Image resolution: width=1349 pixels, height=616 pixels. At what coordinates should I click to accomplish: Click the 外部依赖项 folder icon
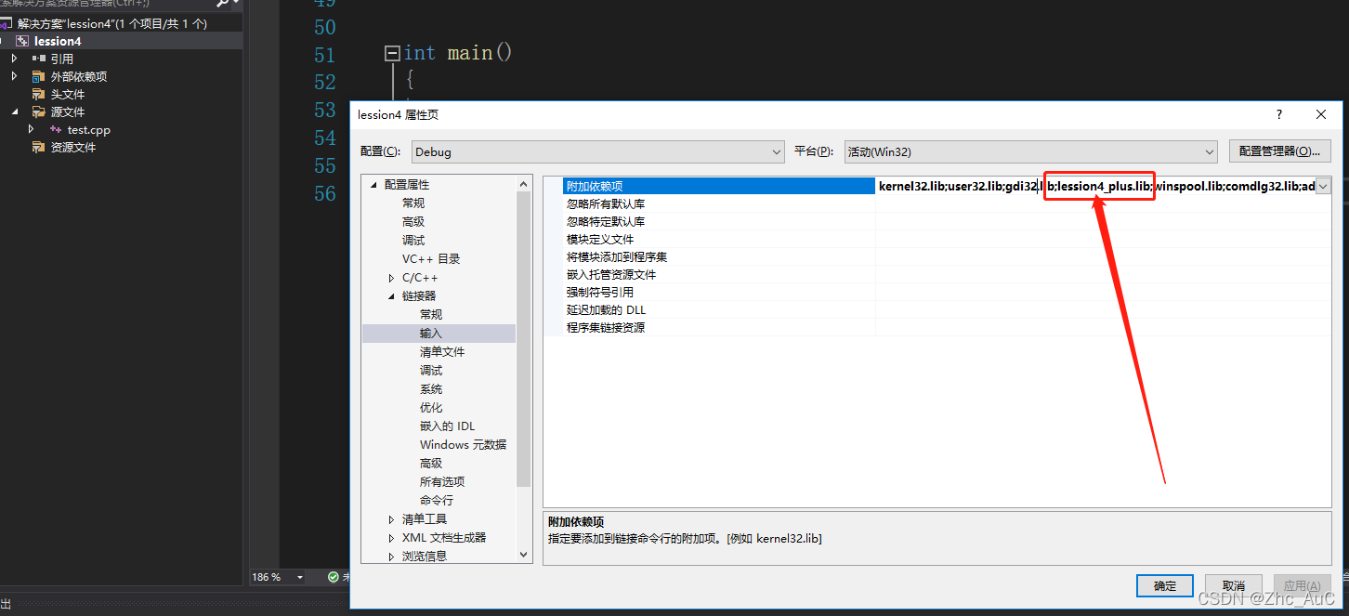pyautogui.click(x=39, y=76)
